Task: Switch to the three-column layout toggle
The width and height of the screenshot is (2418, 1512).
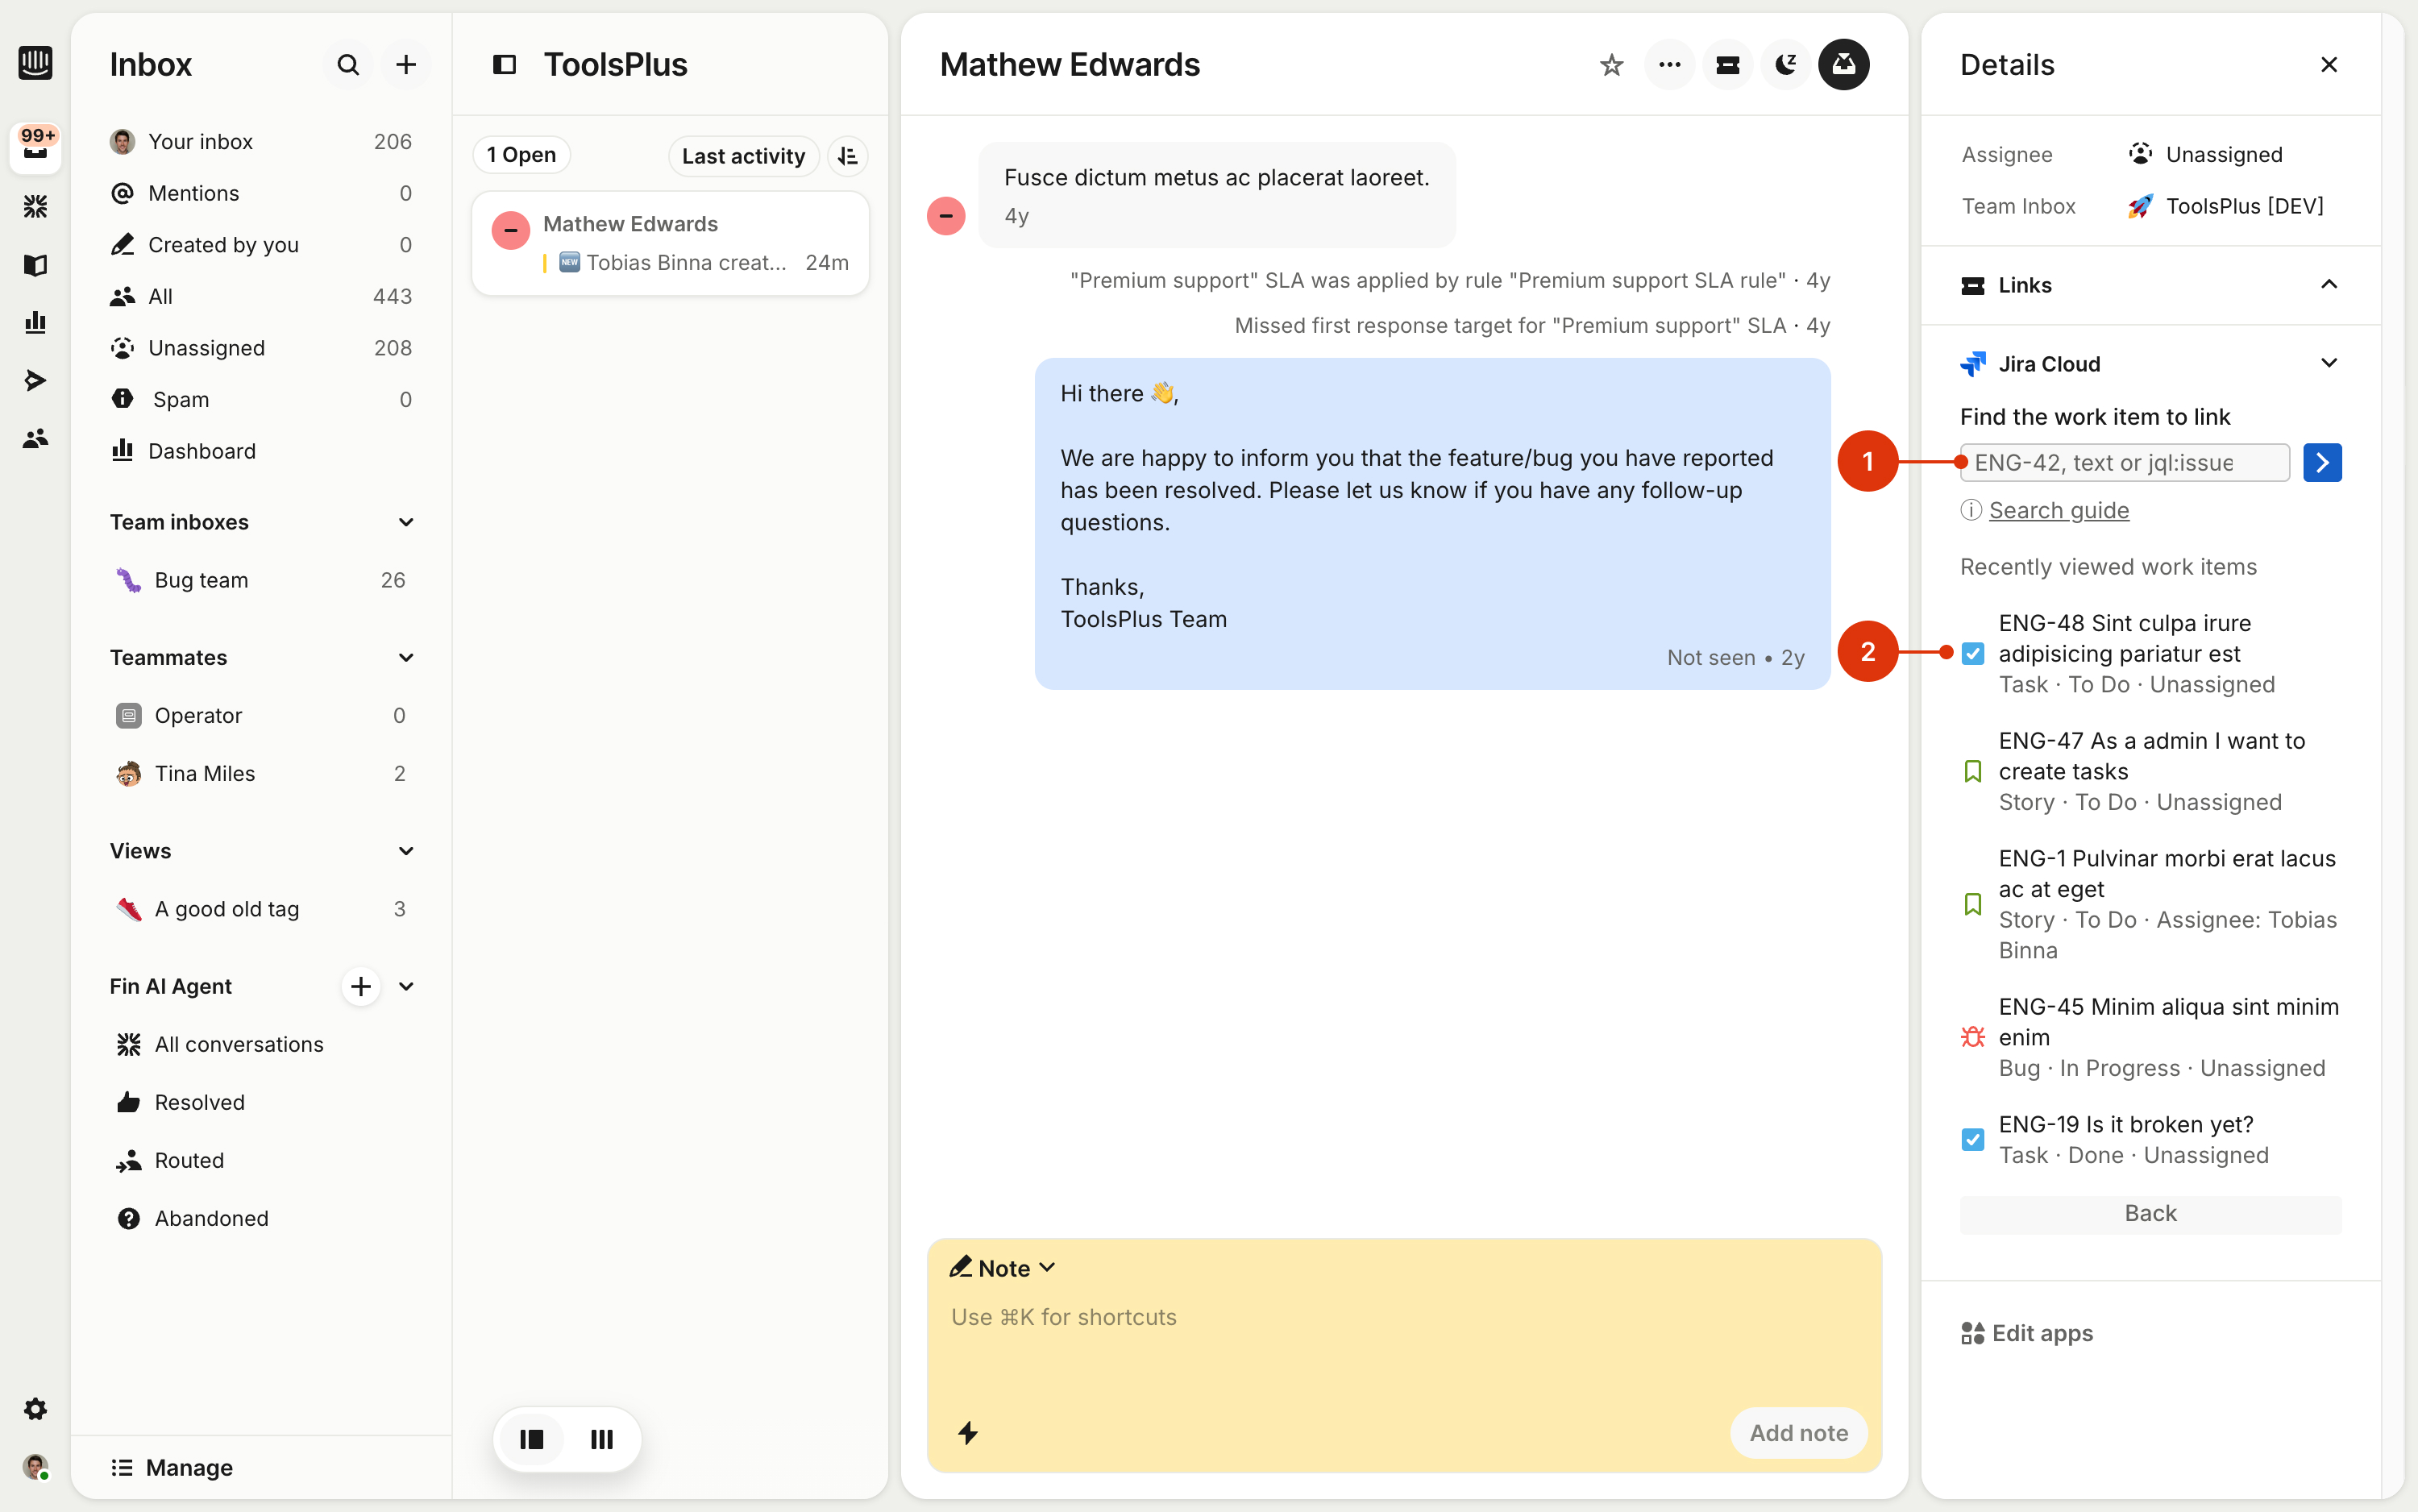Action: pyautogui.click(x=602, y=1439)
